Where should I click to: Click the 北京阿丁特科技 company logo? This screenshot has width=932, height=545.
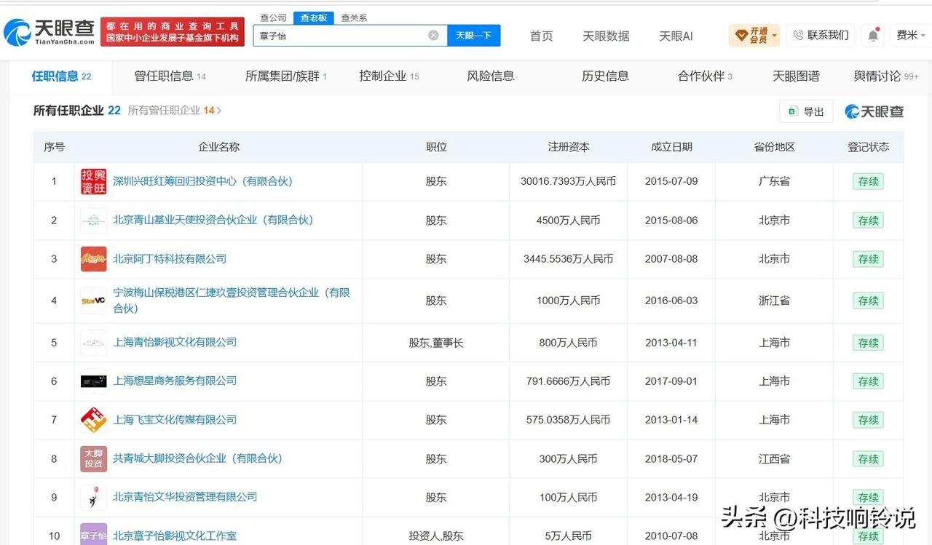[x=93, y=259]
